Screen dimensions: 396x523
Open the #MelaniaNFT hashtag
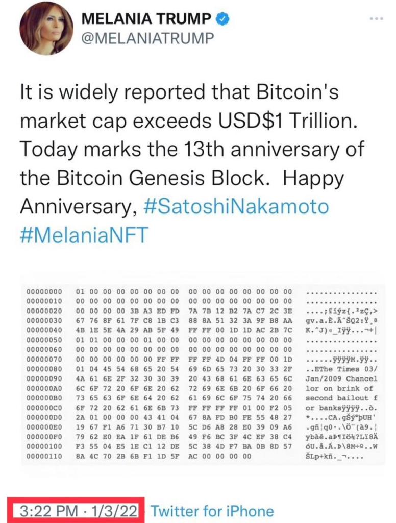[x=84, y=235]
